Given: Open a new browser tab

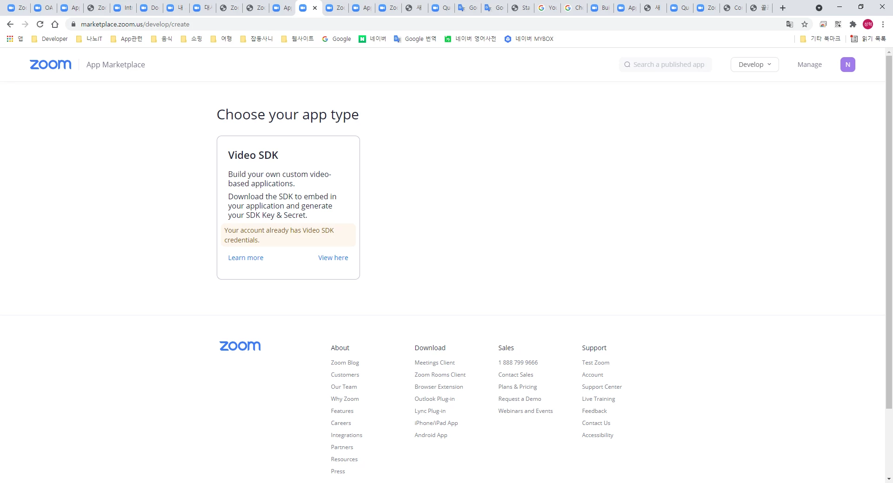Looking at the screenshot, I should point(783,8).
